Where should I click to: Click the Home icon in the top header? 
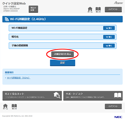pos(90,10)
